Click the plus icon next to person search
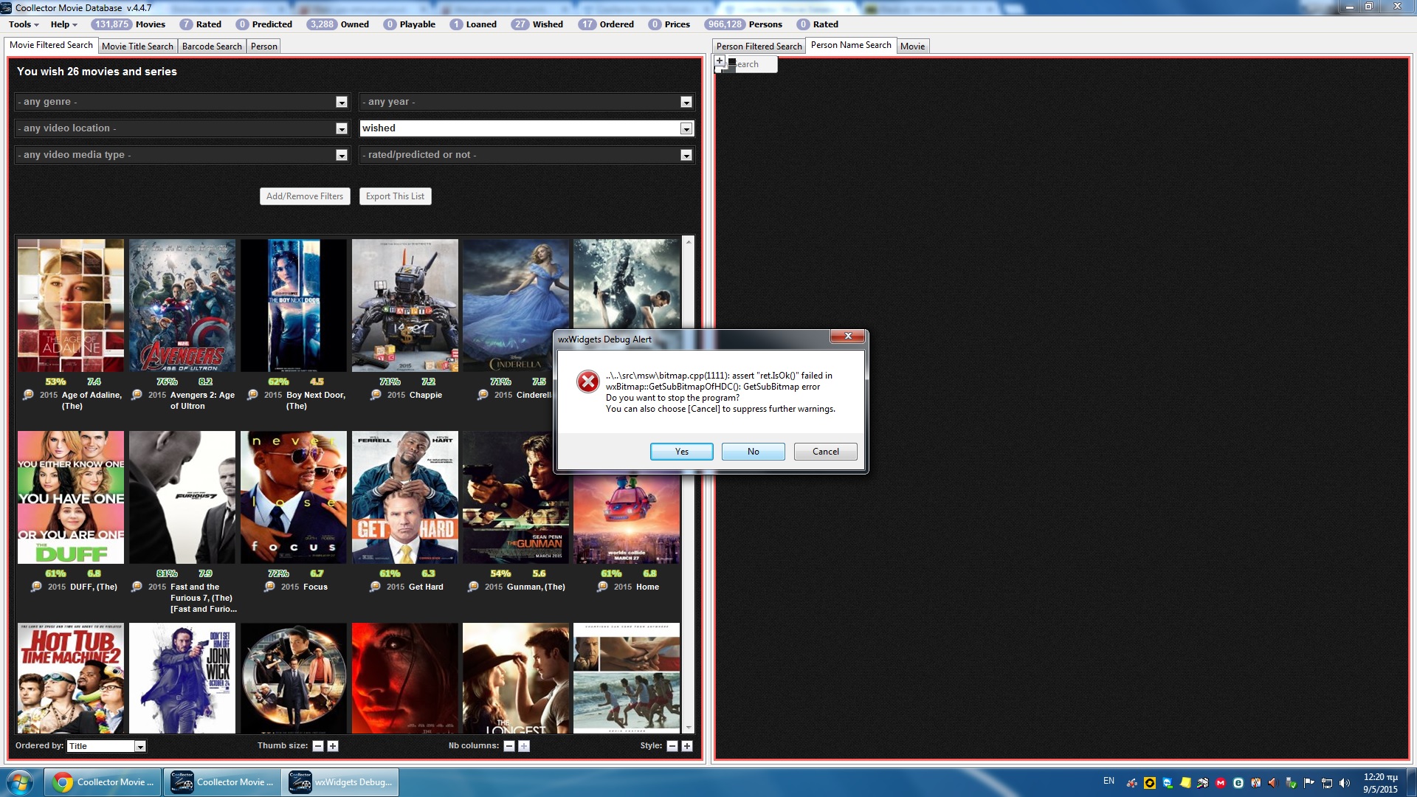 (720, 61)
